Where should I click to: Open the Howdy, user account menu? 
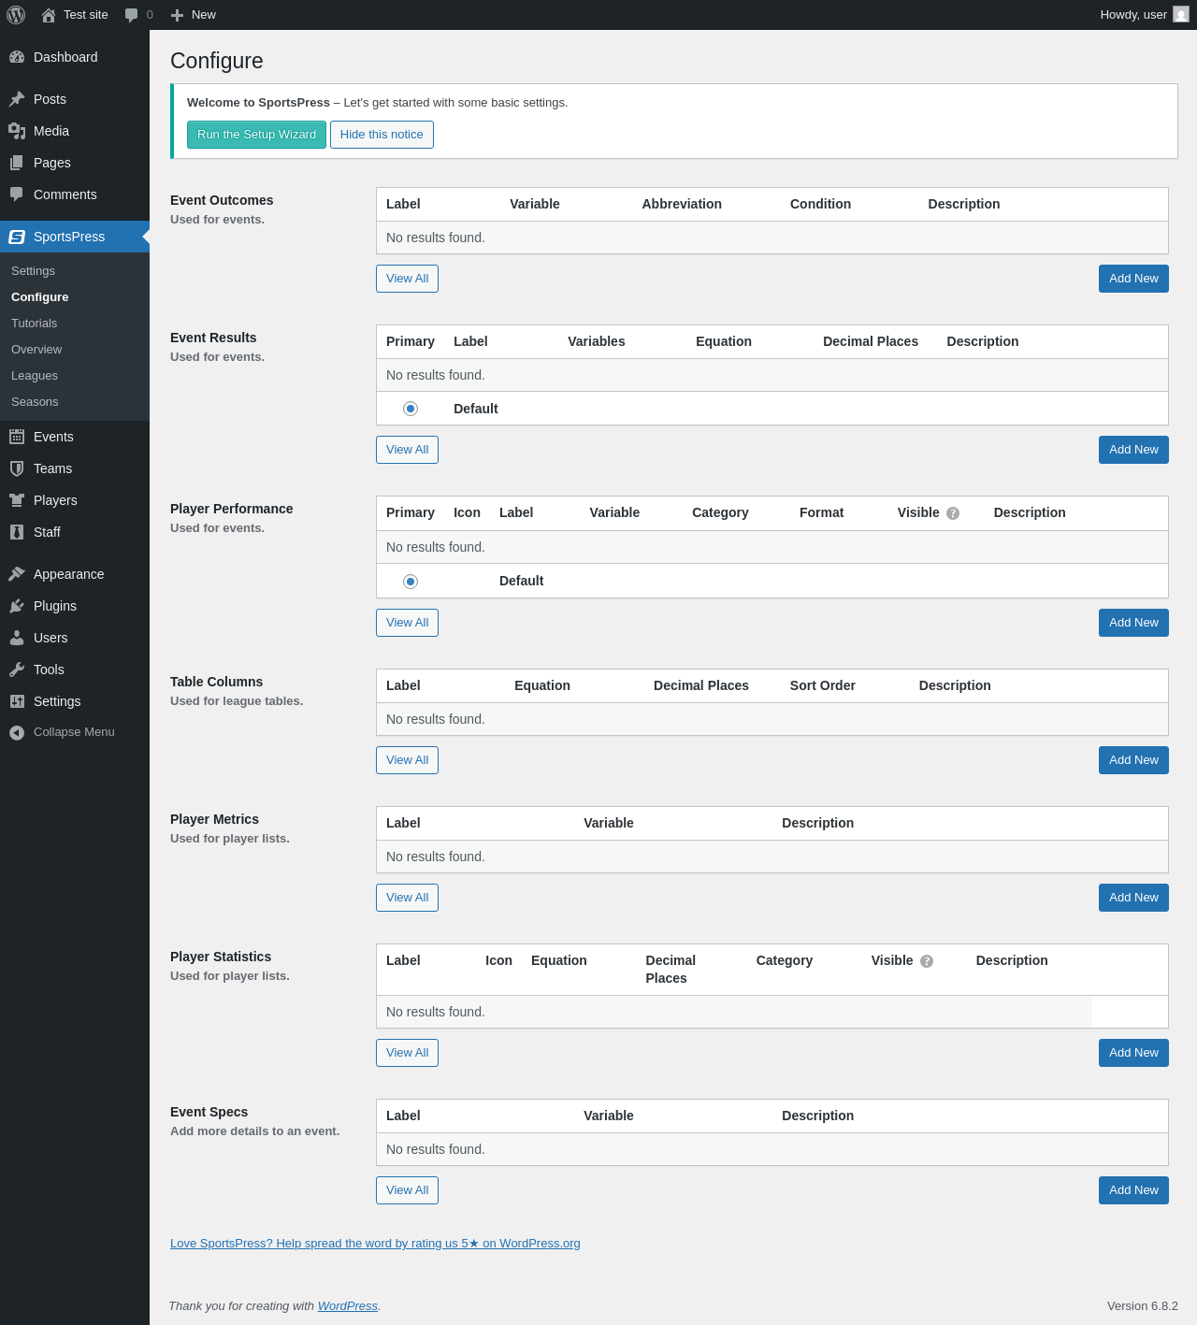(1145, 15)
